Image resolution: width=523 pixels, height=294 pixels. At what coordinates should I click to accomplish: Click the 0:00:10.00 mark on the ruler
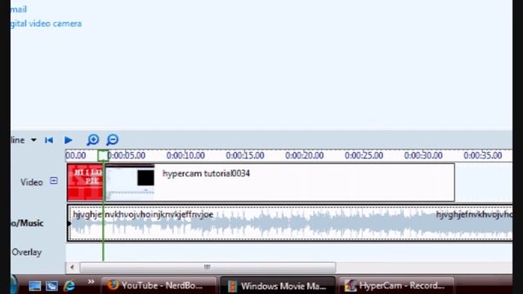click(186, 155)
